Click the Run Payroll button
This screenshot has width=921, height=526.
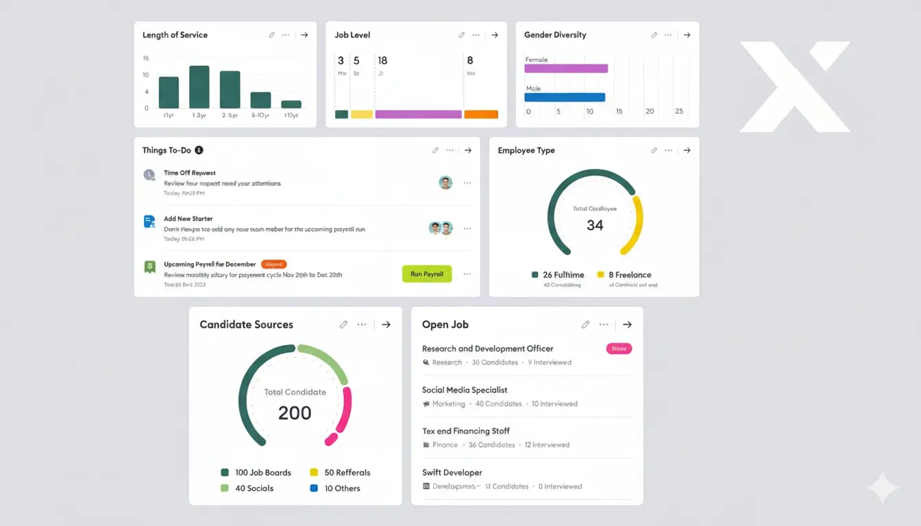pos(426,273)
